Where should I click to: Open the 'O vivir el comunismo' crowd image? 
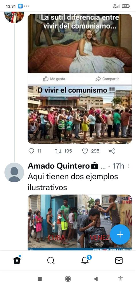(80, 114)
